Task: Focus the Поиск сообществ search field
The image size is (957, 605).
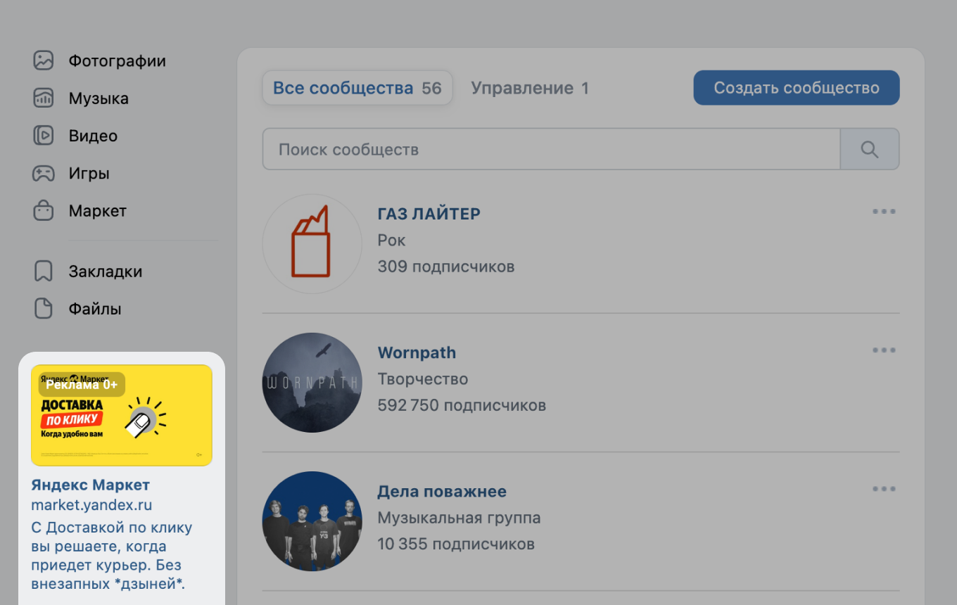Action: click(552, 149)
